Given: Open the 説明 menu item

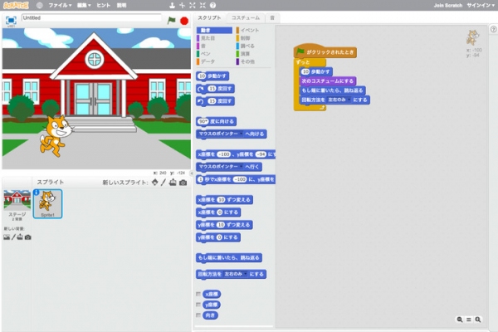Looking at the screenshot, I should click(121, 5).
